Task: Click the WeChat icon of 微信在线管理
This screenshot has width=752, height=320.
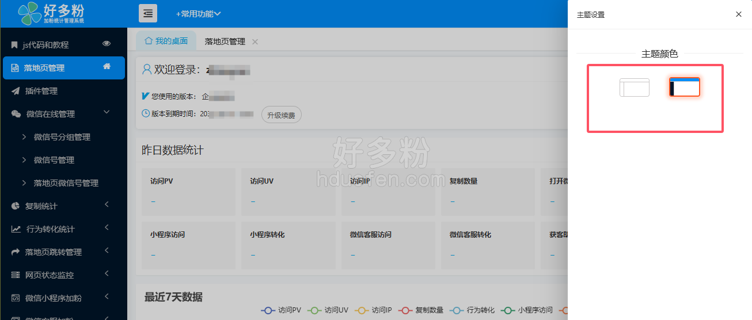Action: [x=16, y=114]
